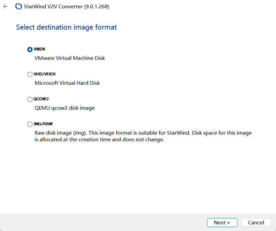Click the bold VHD/VHDX label text

coord(45,74)
